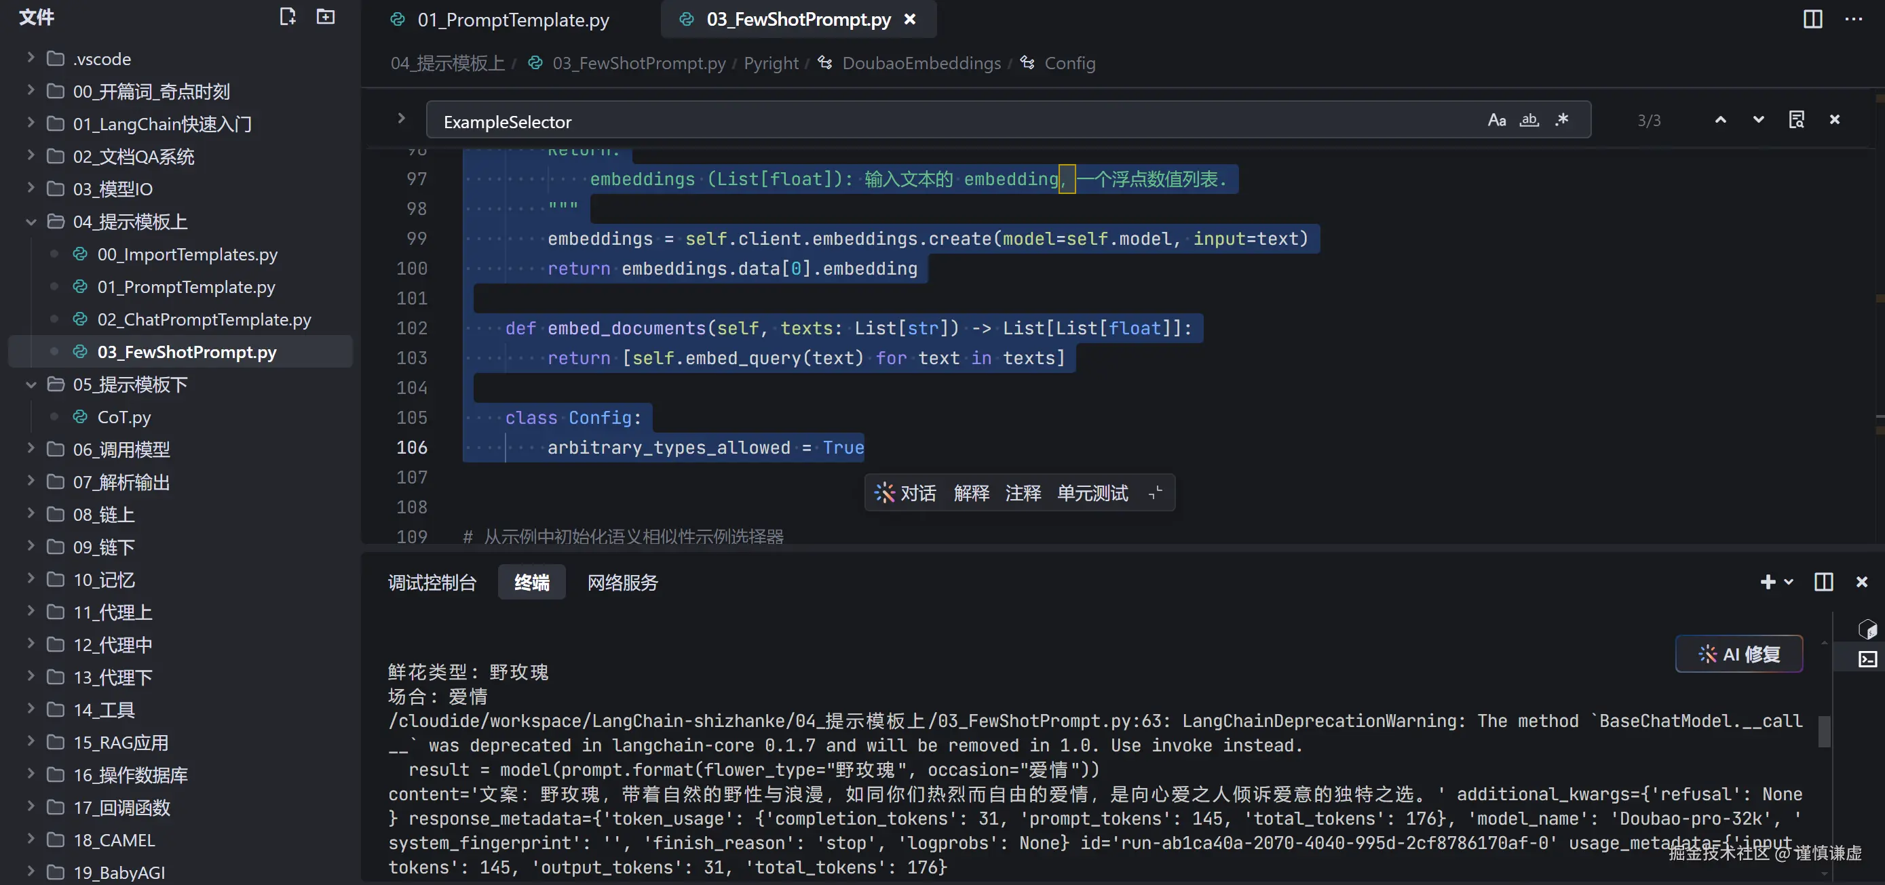Go to previous search match arrow
The width and height of the screenshot is (1885, 885).
tap(1720, 120)
